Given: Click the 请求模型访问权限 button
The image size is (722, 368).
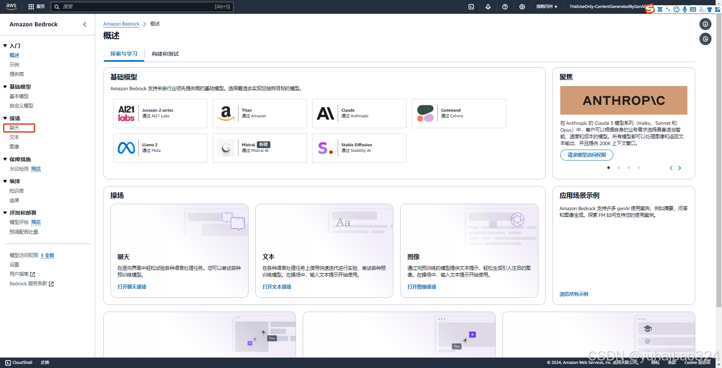Looking at the screenshot, I should [586, 155].
